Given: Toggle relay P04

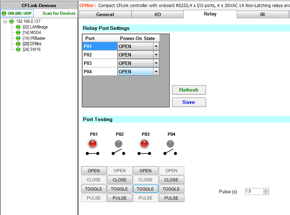Looking at the screenshot, I should click(x=172, y=189).
